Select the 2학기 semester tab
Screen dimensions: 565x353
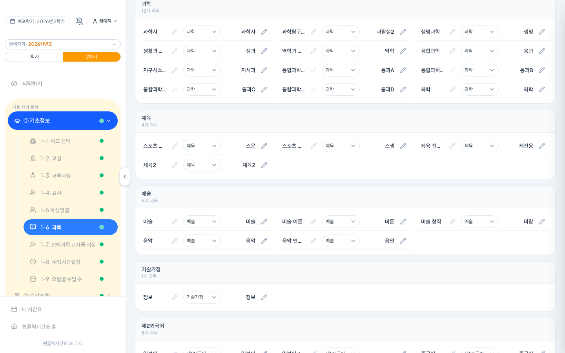pos(91,57)
